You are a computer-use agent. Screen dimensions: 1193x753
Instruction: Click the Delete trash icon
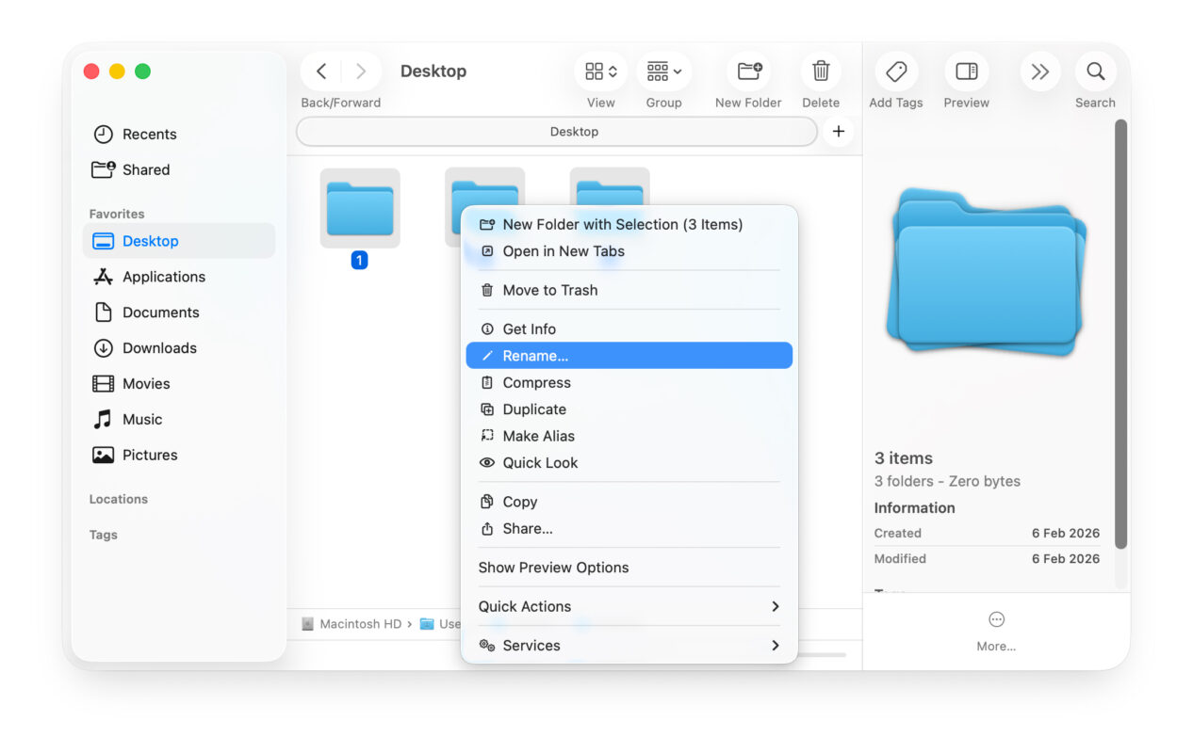(820, 71)
